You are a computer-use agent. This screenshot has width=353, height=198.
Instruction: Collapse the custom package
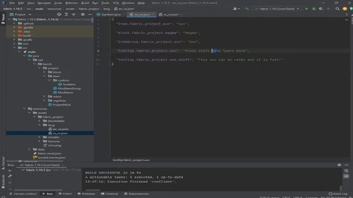(x=49, y=80)
